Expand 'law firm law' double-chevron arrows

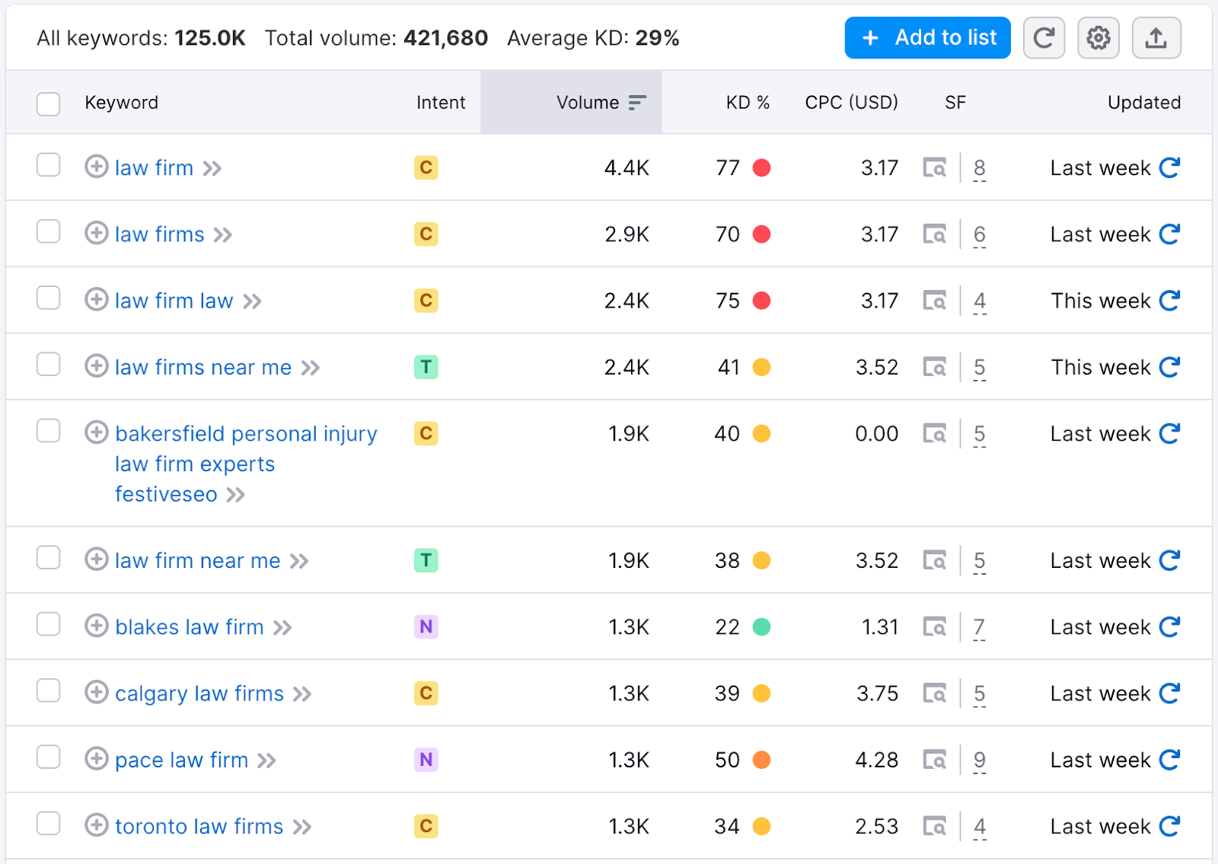point(253,302)
